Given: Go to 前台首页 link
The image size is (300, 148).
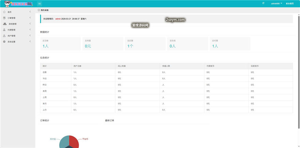Looking at the screenshot, I should pos(290,3).
